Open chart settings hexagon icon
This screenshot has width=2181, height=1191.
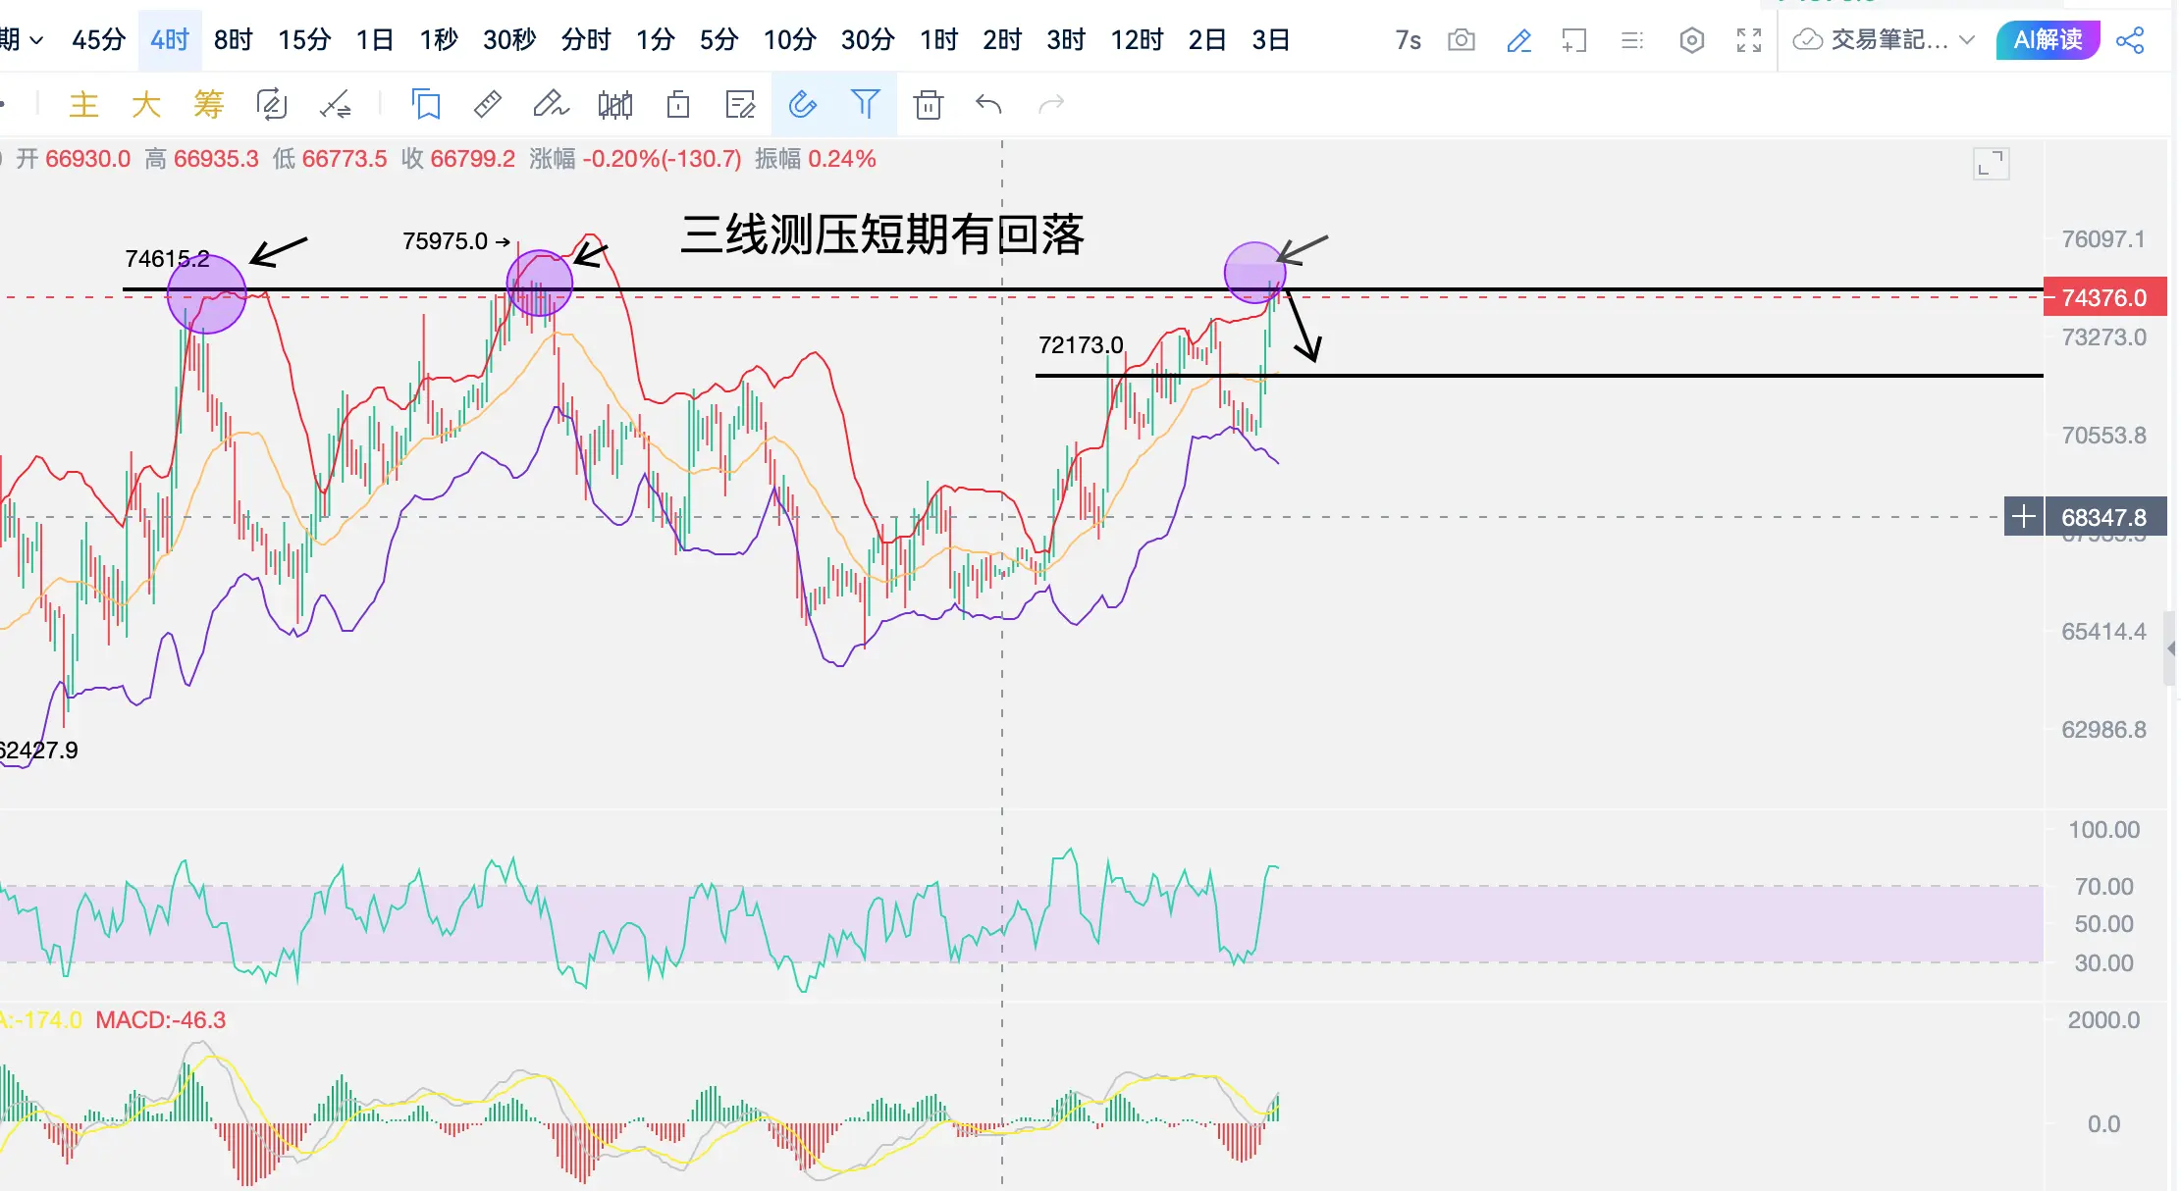click(1691, 40)
